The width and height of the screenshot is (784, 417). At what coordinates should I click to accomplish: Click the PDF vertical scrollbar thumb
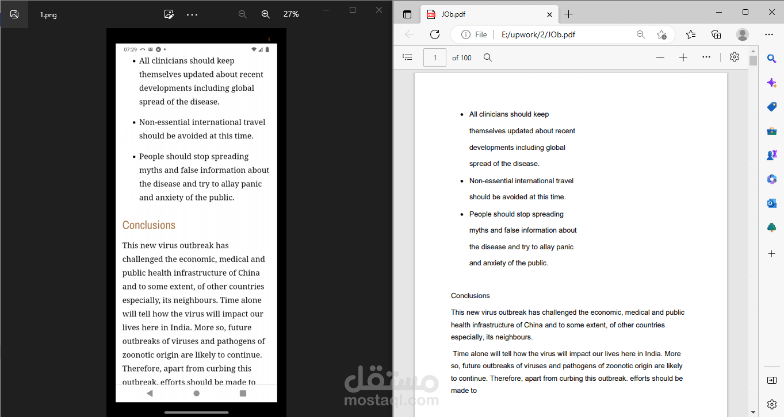point(753,61)
